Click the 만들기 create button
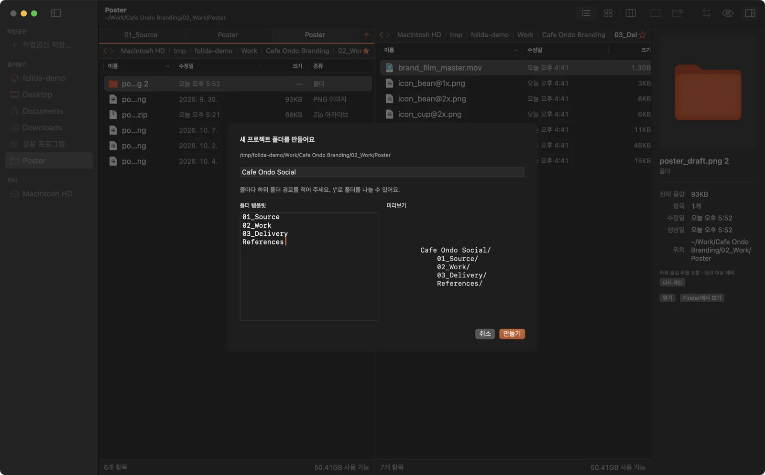The image size is (765, 475). tap(512, 334)
